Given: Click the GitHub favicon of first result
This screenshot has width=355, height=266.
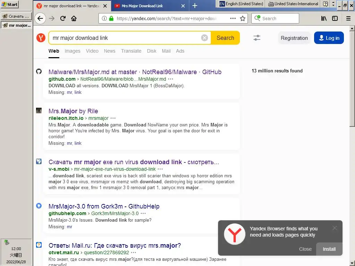Looking at the screenshot, I should point(39,71).
